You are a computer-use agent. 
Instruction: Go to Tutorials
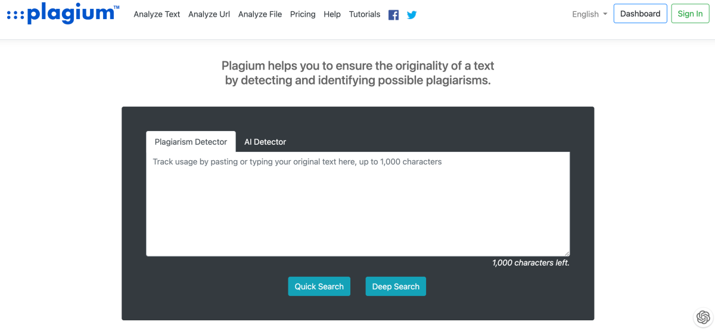(x=365, y=14)
